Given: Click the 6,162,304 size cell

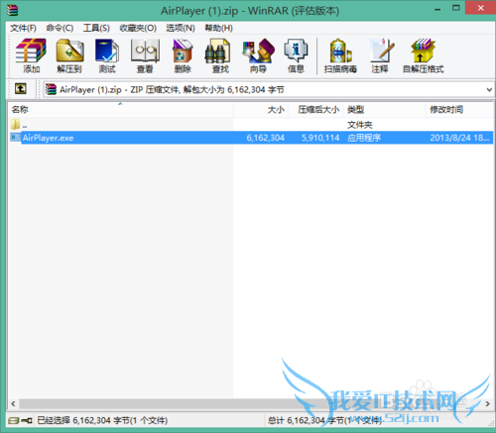Looking at the screenshot, I should (x=266, y=138).
